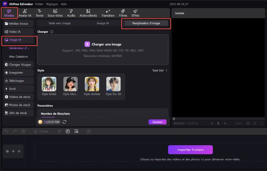Open the Autocollants stickers panel
The image size is (267, 171).
[x=88, y=13]
